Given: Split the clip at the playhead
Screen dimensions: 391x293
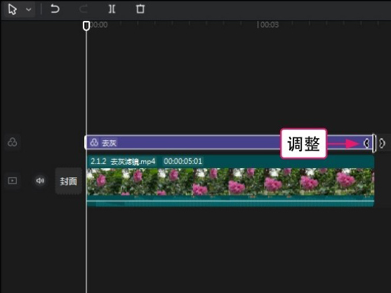Looking at the screenshot, I should click(112, 9).
